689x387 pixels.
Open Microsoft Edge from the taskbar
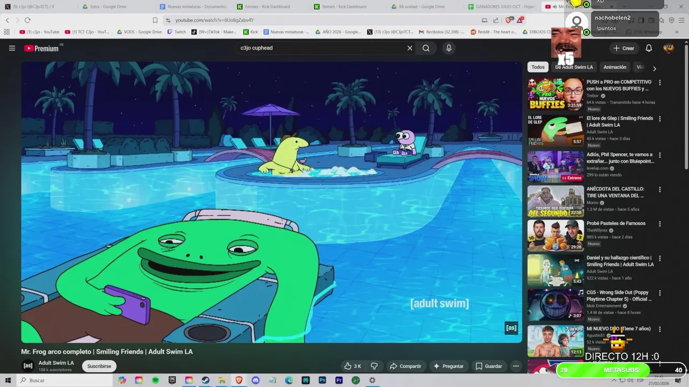click(x=289, y=380)
